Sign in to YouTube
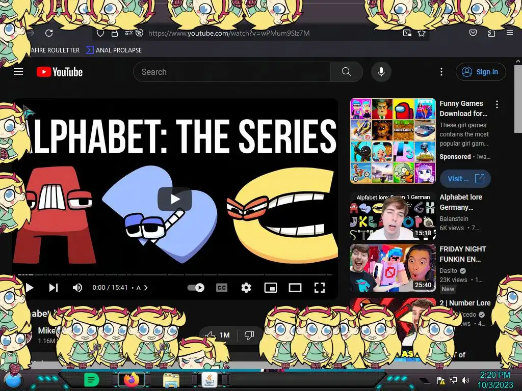The image size is (522, 391). tap(481, 72)
